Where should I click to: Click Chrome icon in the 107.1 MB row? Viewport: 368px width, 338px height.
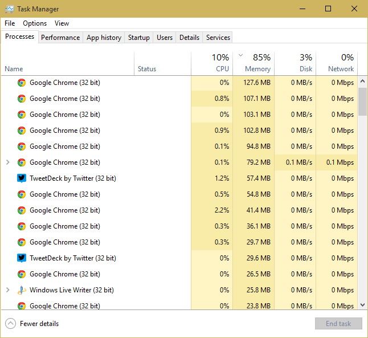click(22, 99)
